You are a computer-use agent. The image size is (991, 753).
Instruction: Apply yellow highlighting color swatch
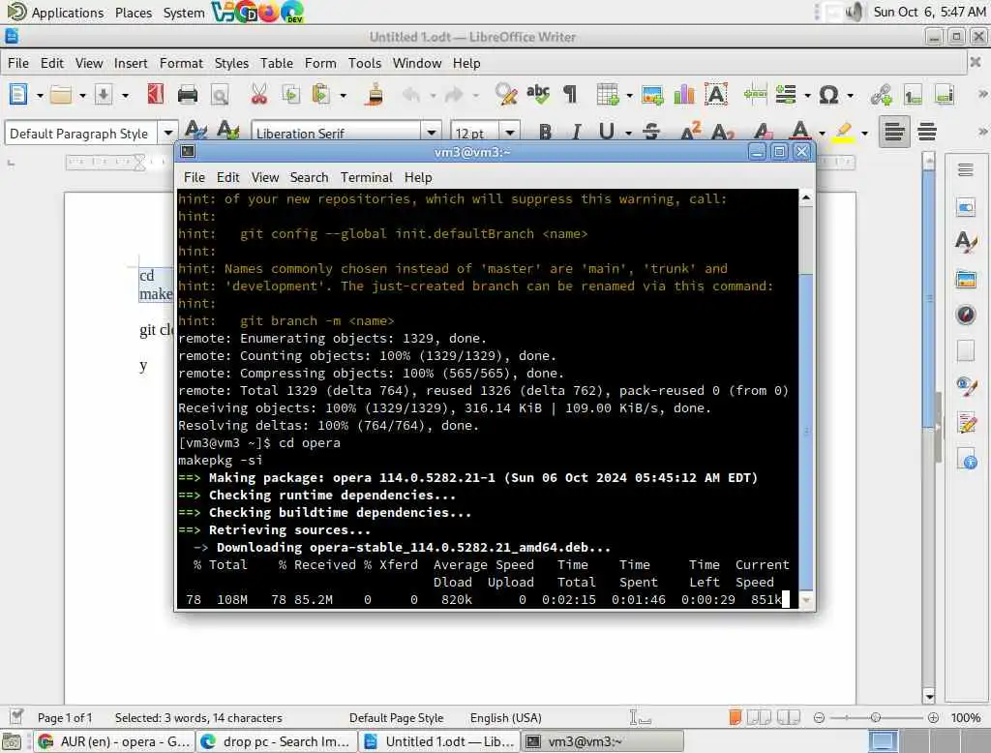pyautogui.click(x=843, y=133)
